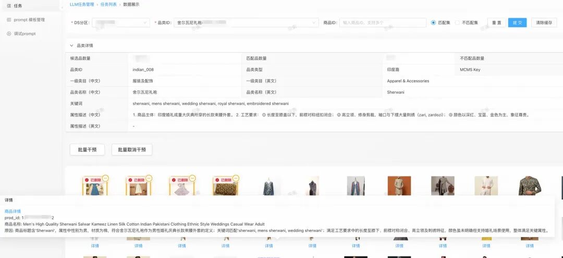The height and width of the screenshot is (258, 563).
Task: Click 已删除 badge on the blue dress thumbnail
Action: tap(93, 180)
